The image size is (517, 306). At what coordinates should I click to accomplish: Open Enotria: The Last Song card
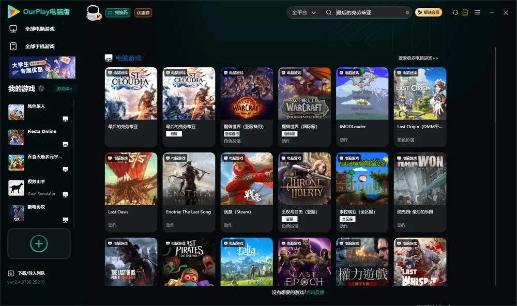189,192
